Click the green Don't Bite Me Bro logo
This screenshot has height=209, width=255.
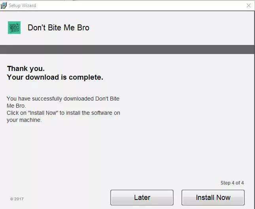tap(14, 28)
